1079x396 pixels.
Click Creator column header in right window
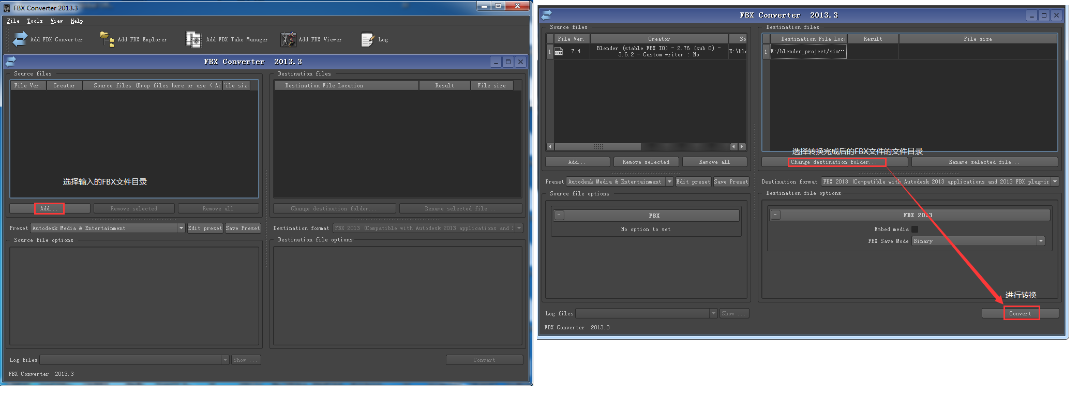click(659, 39)
